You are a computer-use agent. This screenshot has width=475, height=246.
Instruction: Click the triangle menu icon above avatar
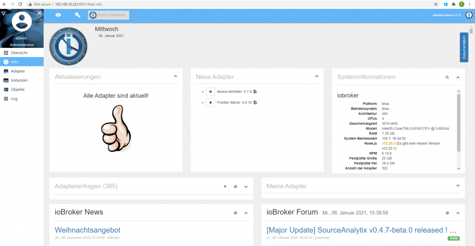(3, 13)
